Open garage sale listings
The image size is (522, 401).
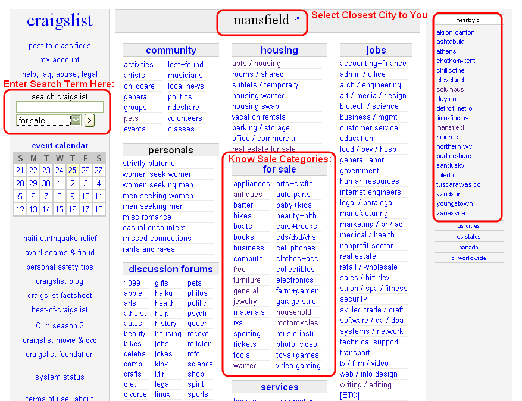296,302
